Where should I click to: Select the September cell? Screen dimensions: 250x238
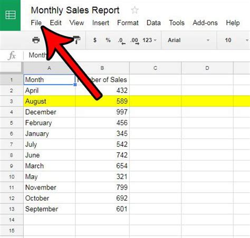(50, 209)
